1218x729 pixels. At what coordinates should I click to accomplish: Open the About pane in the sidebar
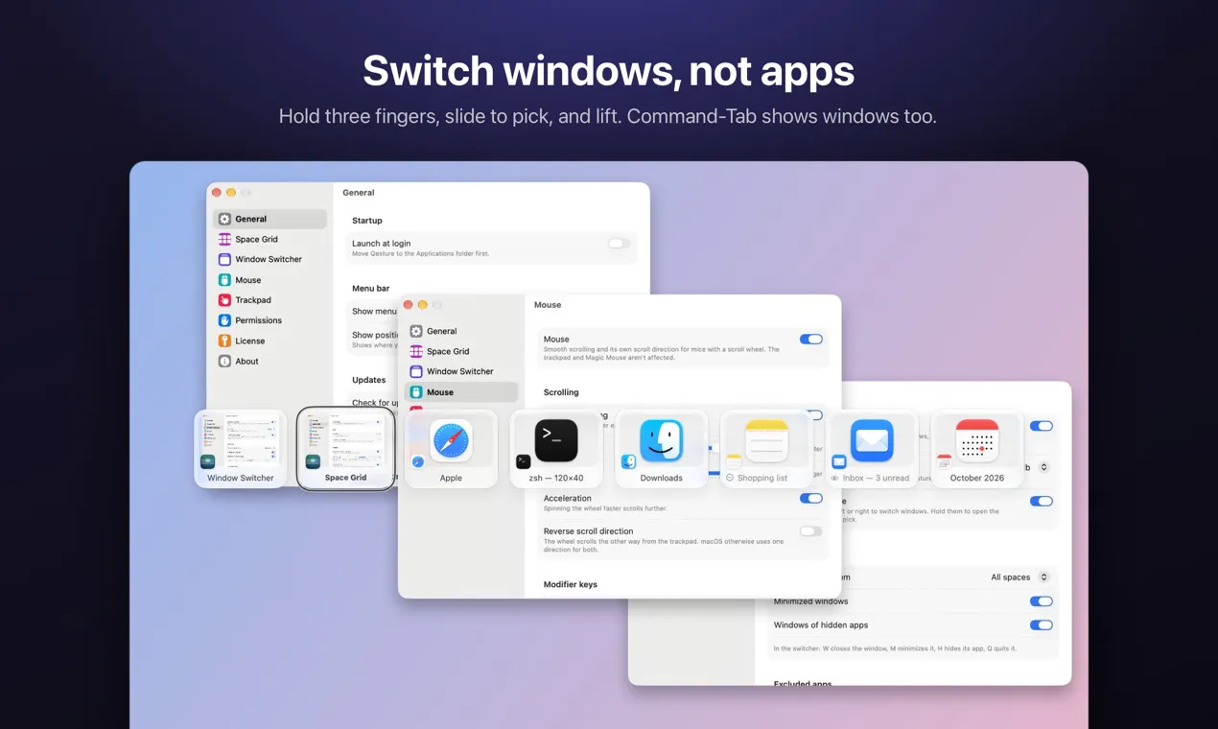[269, 361]
